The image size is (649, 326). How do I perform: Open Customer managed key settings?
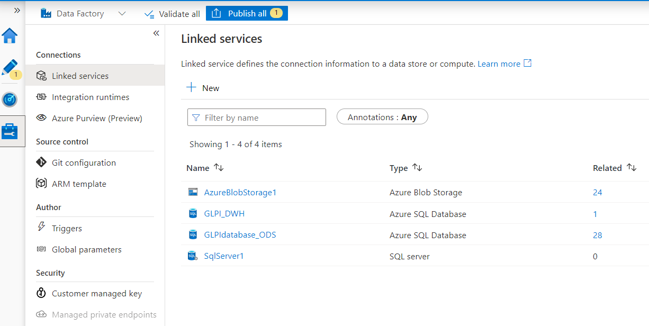(x=97, y=293)
